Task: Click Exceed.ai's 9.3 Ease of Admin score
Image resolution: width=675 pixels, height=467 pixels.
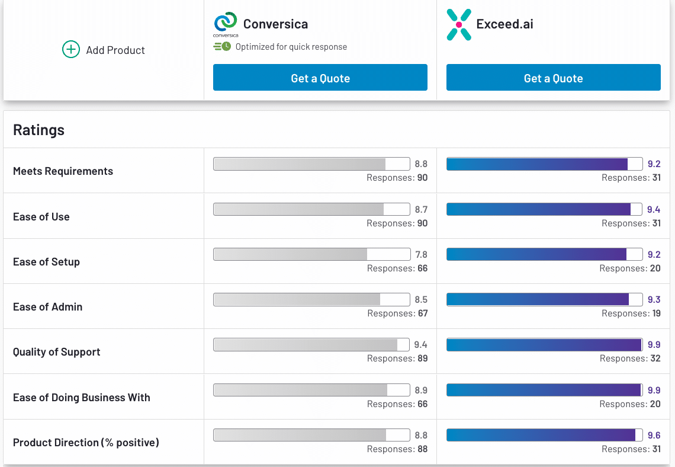Action: pos(654,299)
